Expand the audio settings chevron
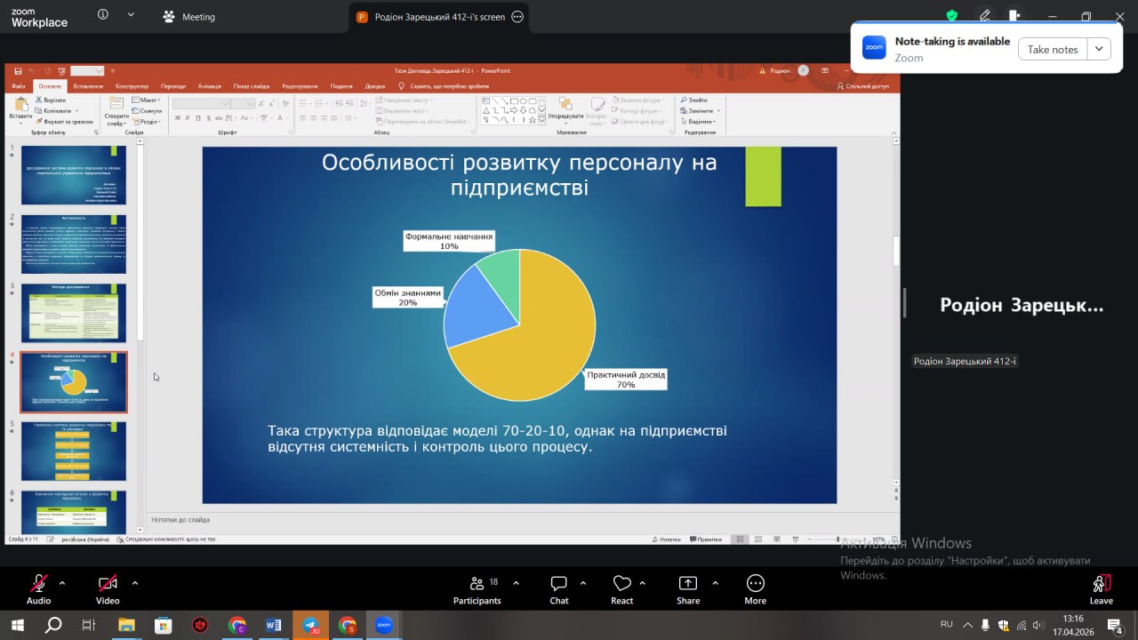Screen dimensions: 1138x640 tap(62, 583)
